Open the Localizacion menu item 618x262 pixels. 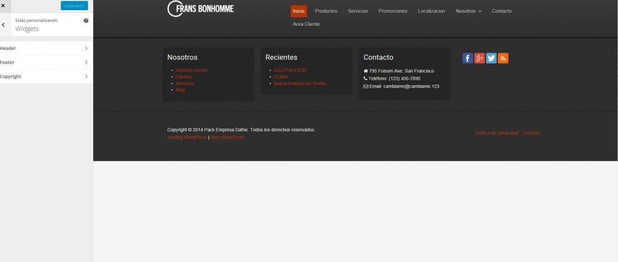tap(431, 11)
